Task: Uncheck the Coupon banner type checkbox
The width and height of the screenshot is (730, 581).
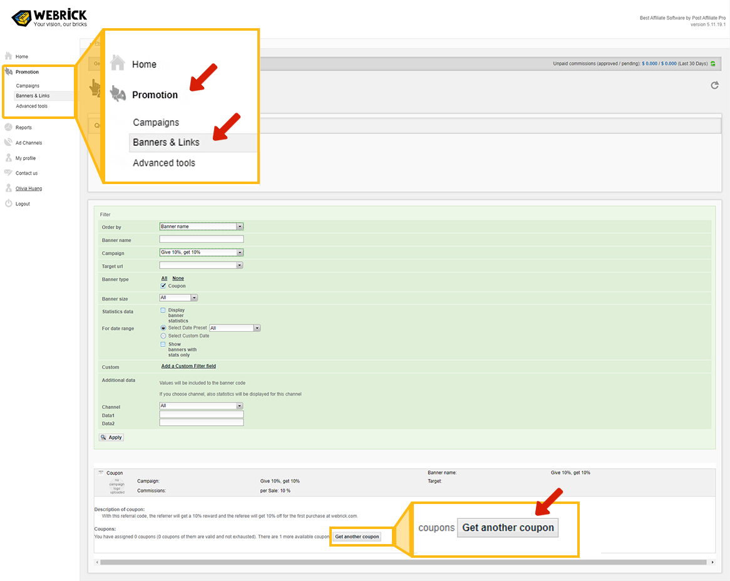Action: pyautogui.click(x=163, y=285)
